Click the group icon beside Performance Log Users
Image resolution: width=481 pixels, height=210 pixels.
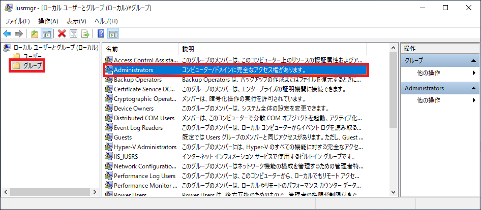pos(109,176)
